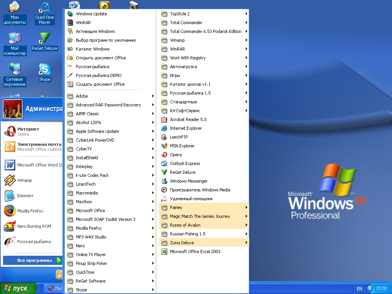392x294 pixels.
Task: Expand the Nero folder submenu arrow
Action: pyautogui.click(x=153, y=246)
